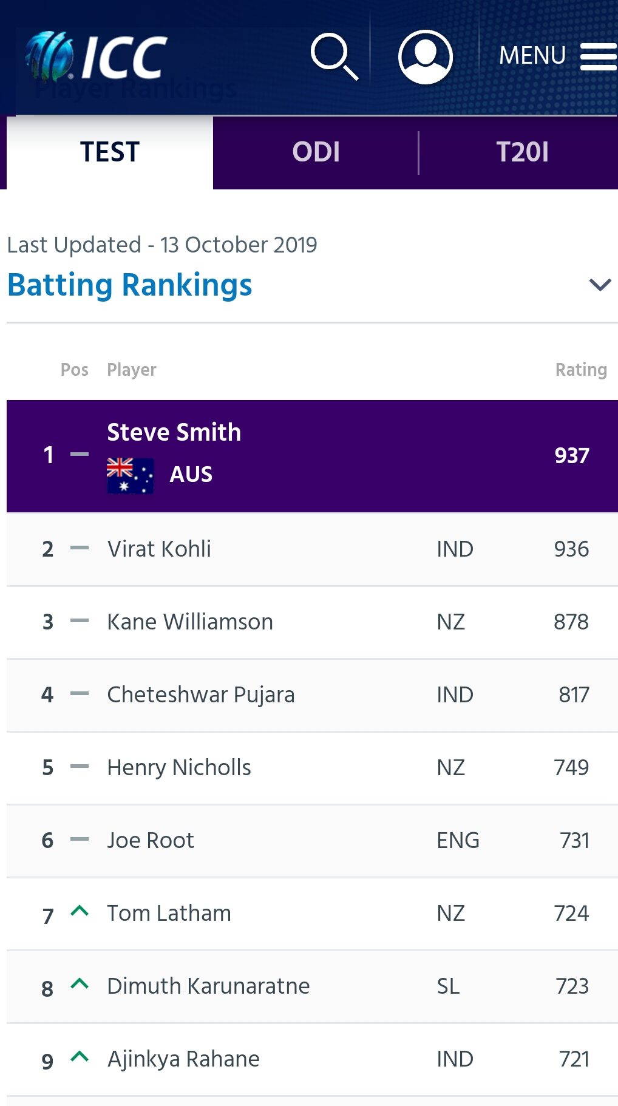Viewport: 618px width, 1106px height.
Task: Switch to the ODI tab
Action: (316, 152)
